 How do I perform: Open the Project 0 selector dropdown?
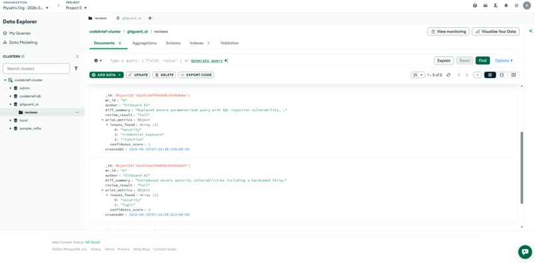[x=76, y=7]
